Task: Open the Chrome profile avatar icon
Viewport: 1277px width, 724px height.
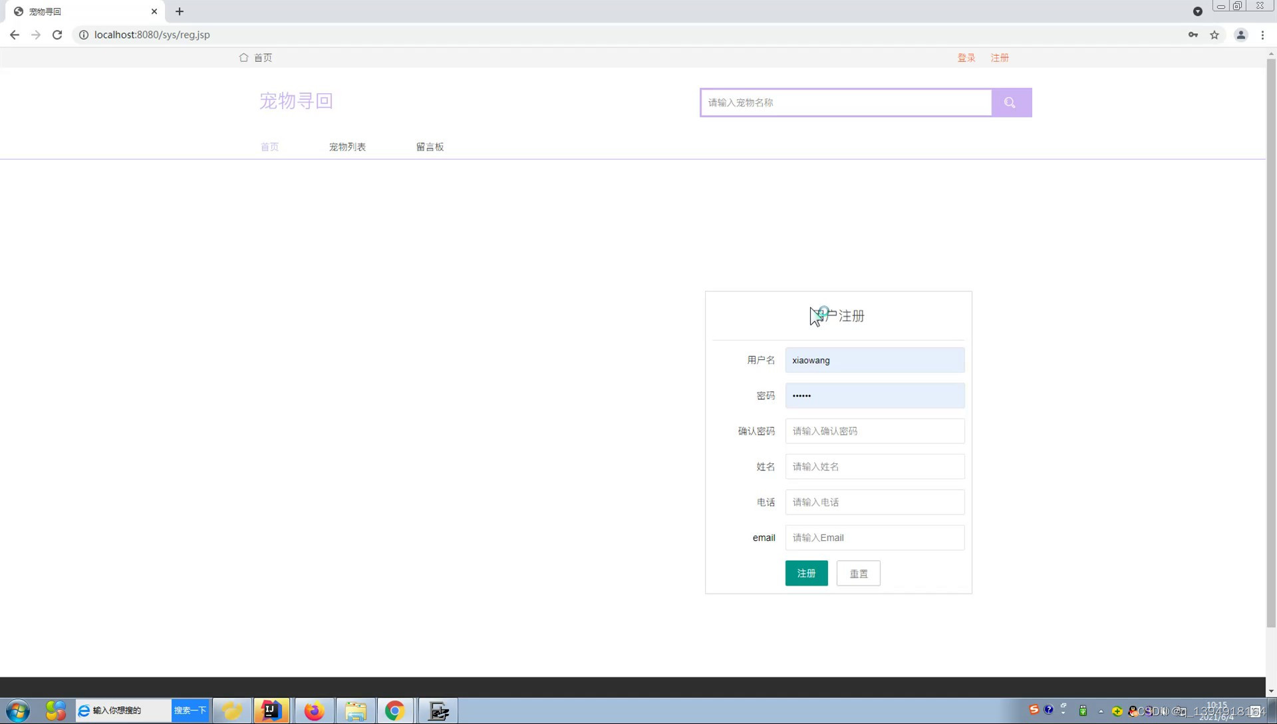Action: pyautogui.click(x=1241, y=35)
